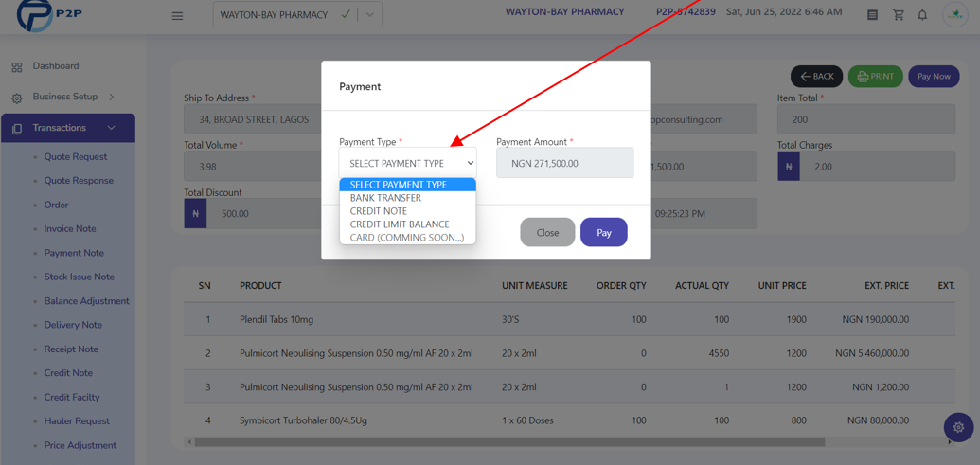The image size is (980, 465).
Task: Open Quote Request in sidebar
Action: [x=76, y=157]
